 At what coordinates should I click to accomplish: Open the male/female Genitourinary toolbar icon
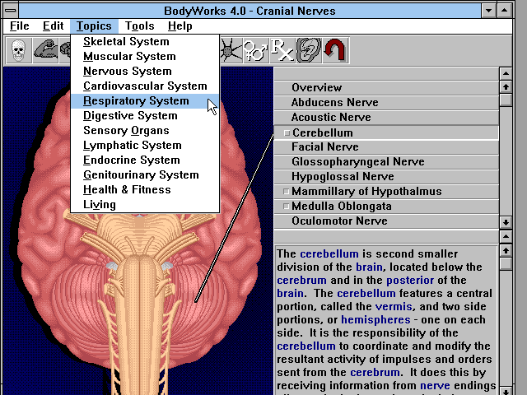point(256,51)
